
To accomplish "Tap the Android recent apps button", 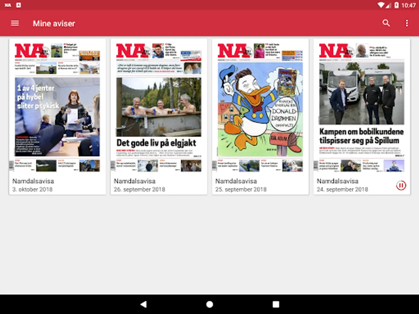I will point(276,304).
